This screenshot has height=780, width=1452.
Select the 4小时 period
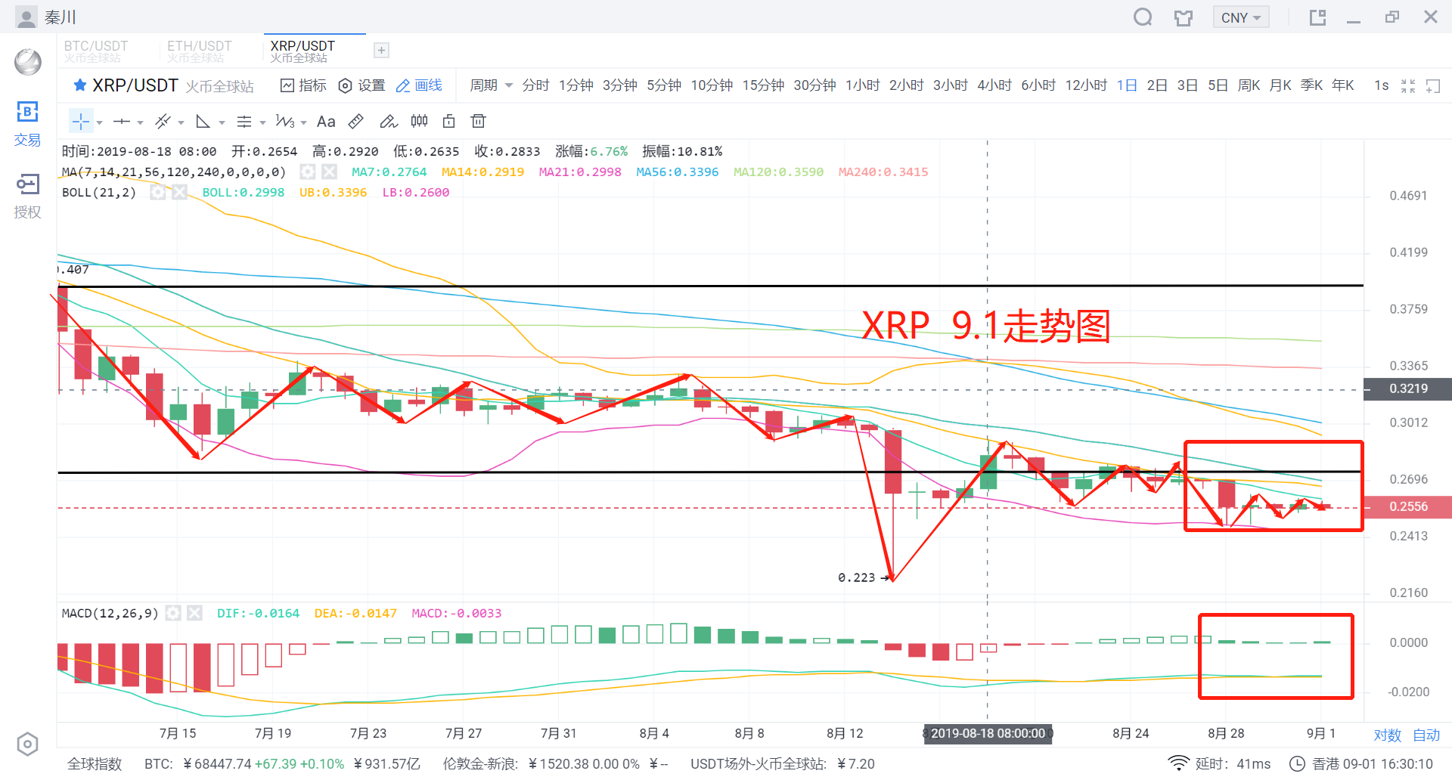click(x=994, y=85)
